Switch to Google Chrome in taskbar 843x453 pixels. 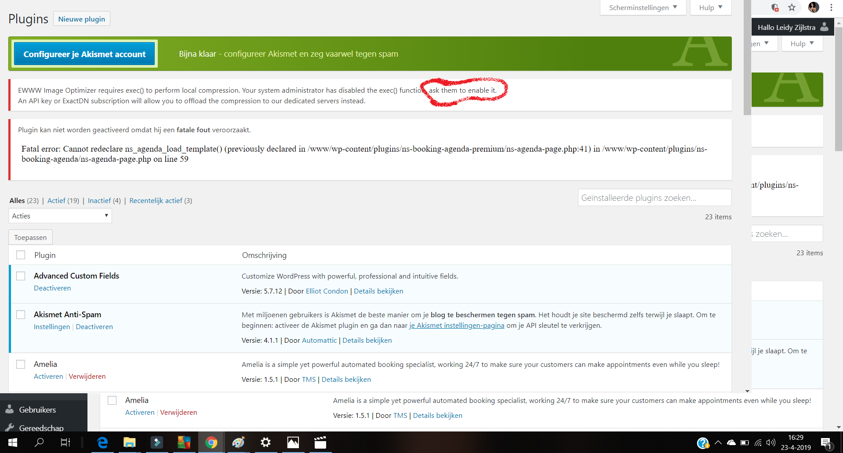211,442
